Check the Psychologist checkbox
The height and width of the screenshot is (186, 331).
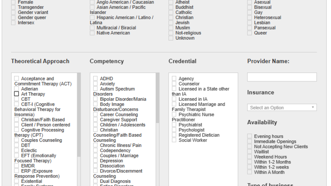(x=174, y=130)
